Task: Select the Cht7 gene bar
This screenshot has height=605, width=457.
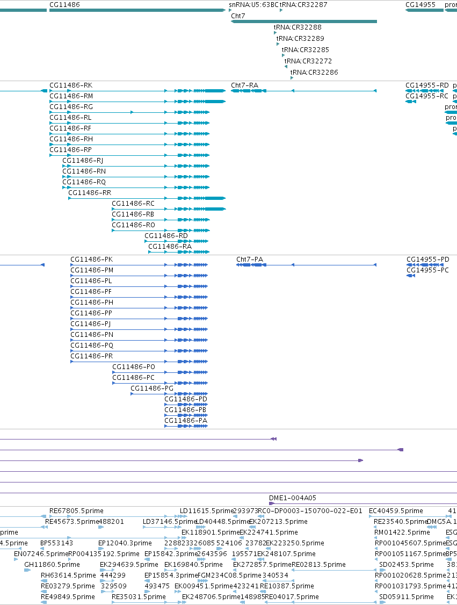Action: coord(304,21)
